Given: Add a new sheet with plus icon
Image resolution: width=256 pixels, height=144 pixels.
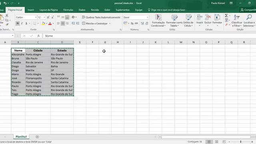Looking at the screenshot, I should (37, 137).
